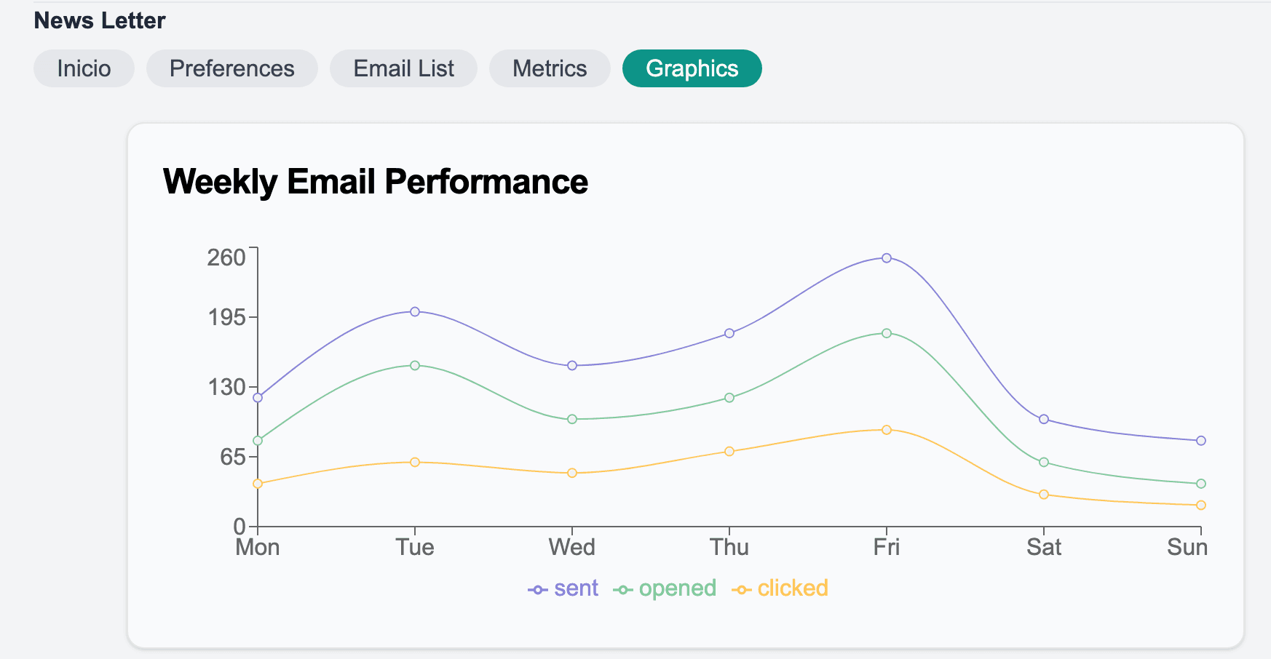Switch to the Preferences tab
Screen dimensions: 1271x659
click(x=231, y=68)
